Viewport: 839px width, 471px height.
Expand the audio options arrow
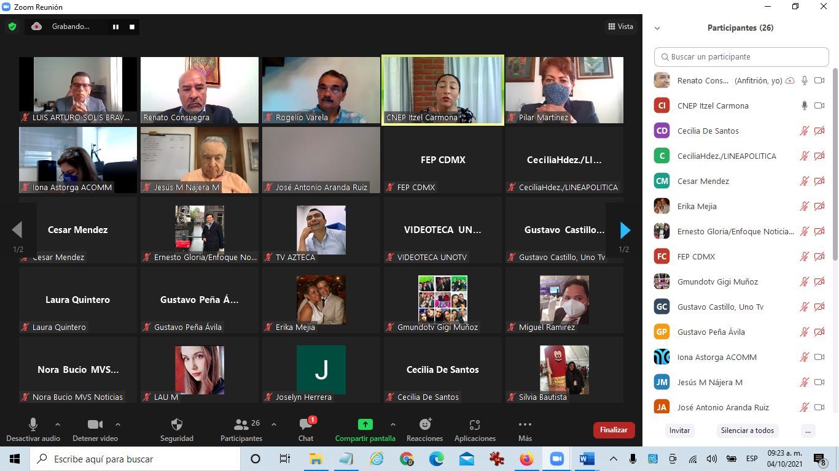[x=58, y=424]
